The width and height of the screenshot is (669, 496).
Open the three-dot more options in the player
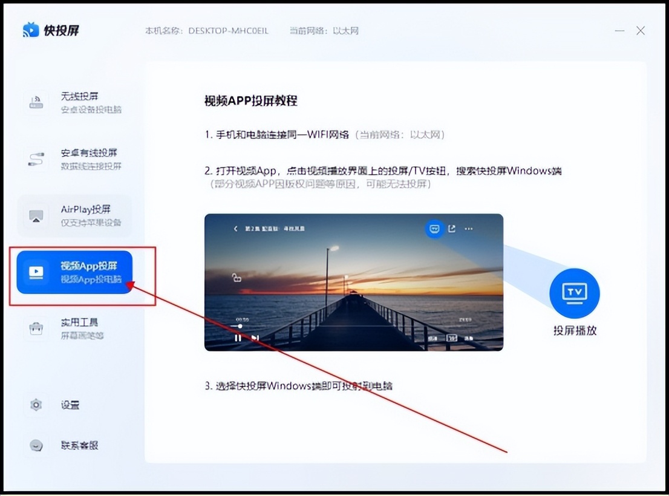pos(469,229)
